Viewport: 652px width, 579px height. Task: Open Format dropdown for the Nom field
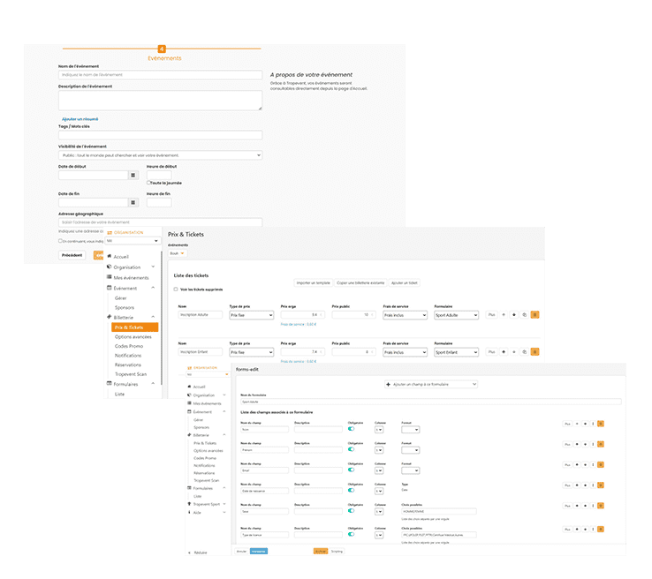(x=411, y=430)
